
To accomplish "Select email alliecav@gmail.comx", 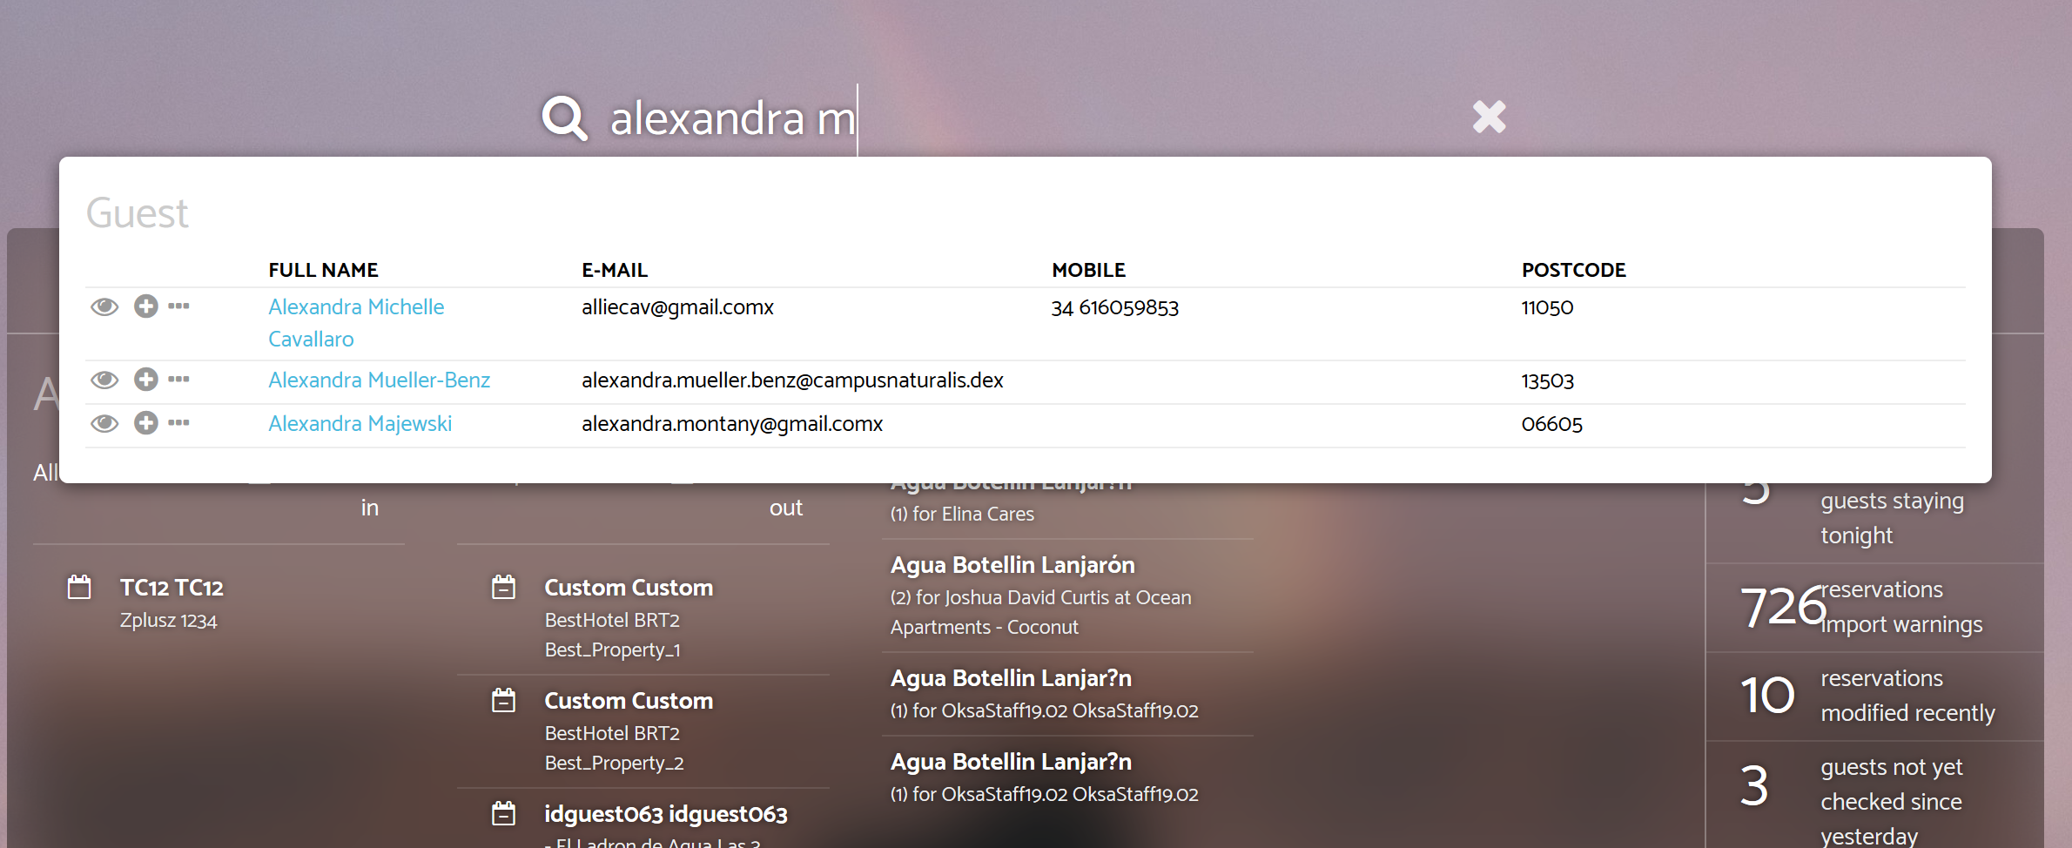I will coord(677,307).
